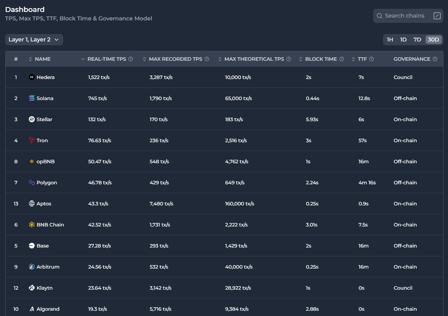Switch time range to 7D
Screen dimensions: 448x316
[x=417, y=40]
